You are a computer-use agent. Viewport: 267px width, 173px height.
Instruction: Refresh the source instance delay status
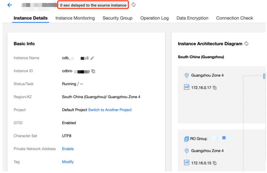(x=133, y=5)
